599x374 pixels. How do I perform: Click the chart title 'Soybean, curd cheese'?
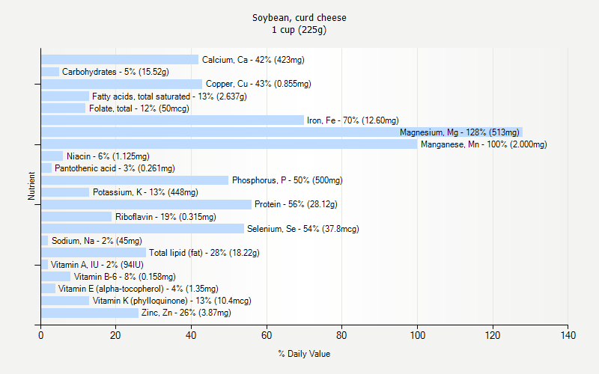[x=299, y=17]
